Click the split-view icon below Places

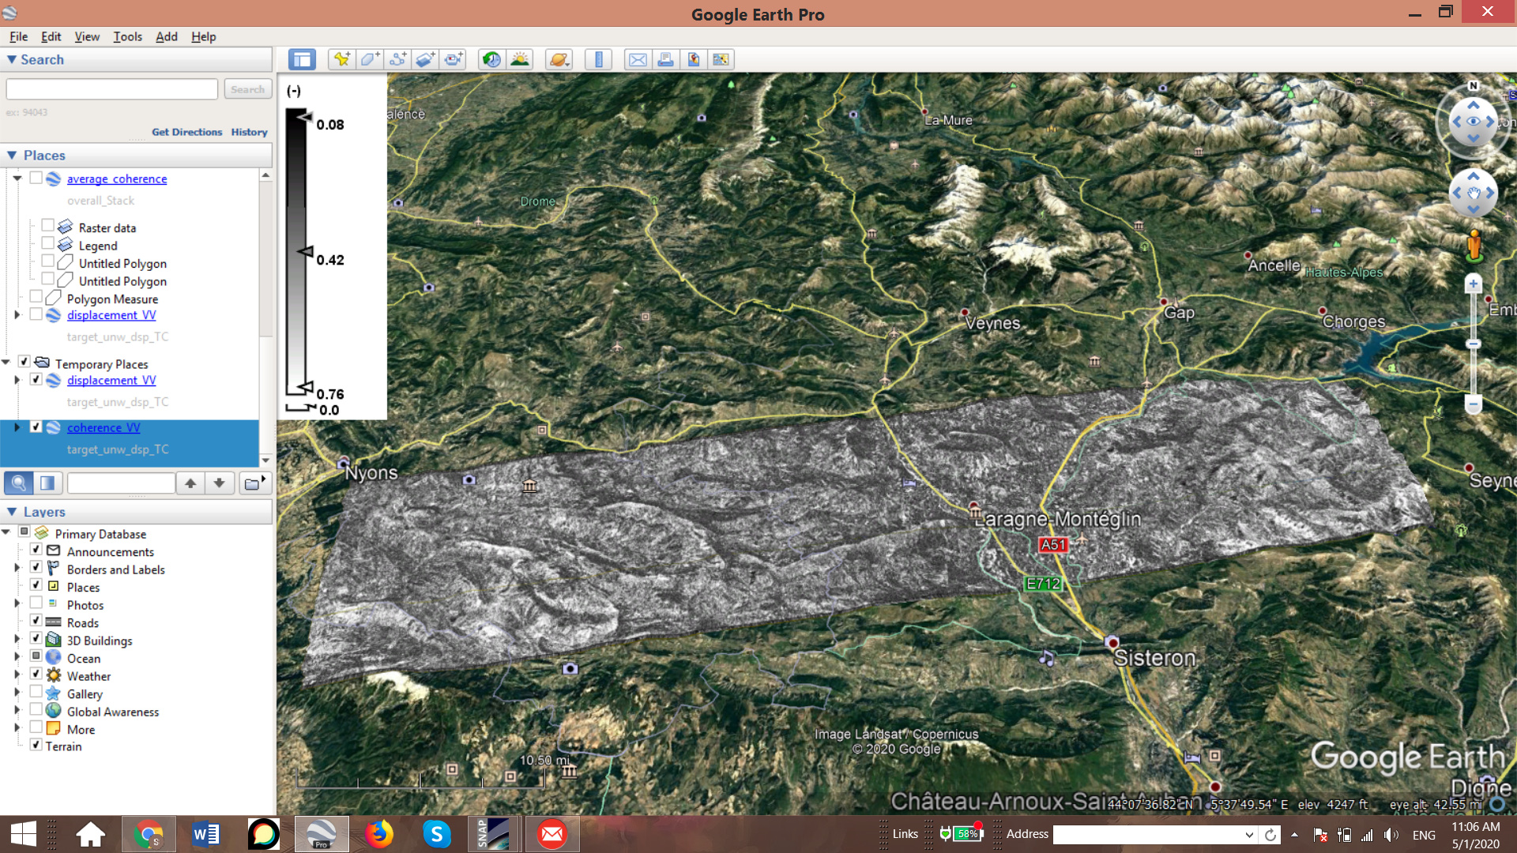pos(47,483)
